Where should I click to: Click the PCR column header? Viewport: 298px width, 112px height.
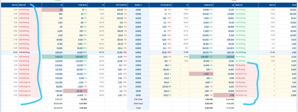tap(295, 5)
